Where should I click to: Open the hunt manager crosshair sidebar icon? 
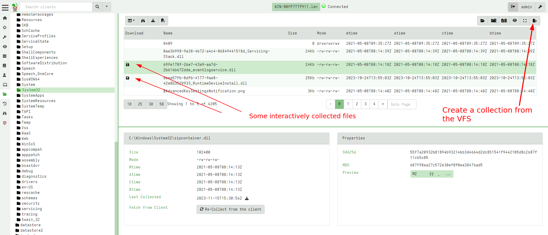pyautogui.click(x=5, y=28)
